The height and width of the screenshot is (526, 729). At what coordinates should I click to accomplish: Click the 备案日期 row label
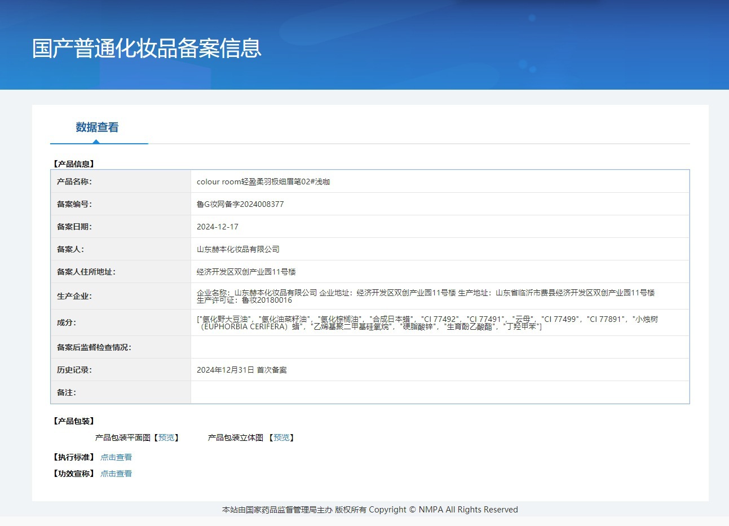click(74, 227)
